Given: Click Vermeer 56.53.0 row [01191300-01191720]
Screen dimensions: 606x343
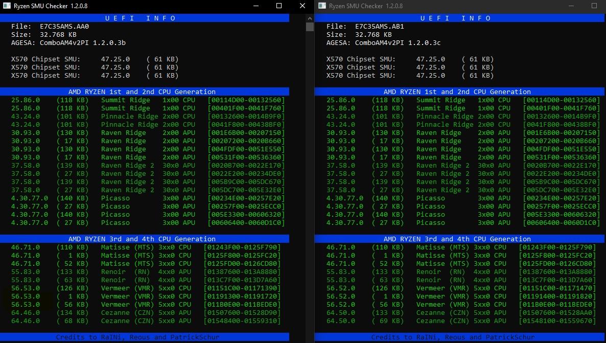Looking at the screenshot, I should pyautogui.click(x=146, y=296).
